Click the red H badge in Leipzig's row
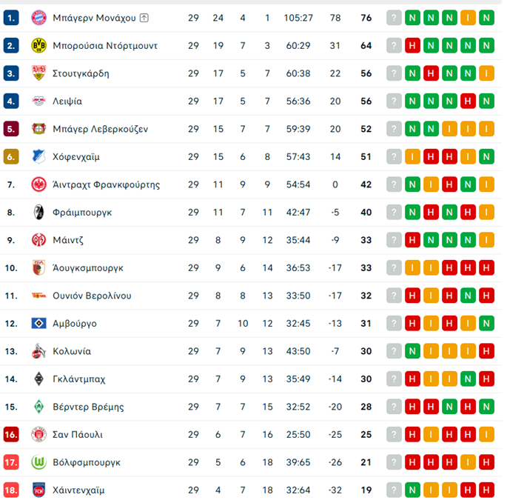 point(468,101)
